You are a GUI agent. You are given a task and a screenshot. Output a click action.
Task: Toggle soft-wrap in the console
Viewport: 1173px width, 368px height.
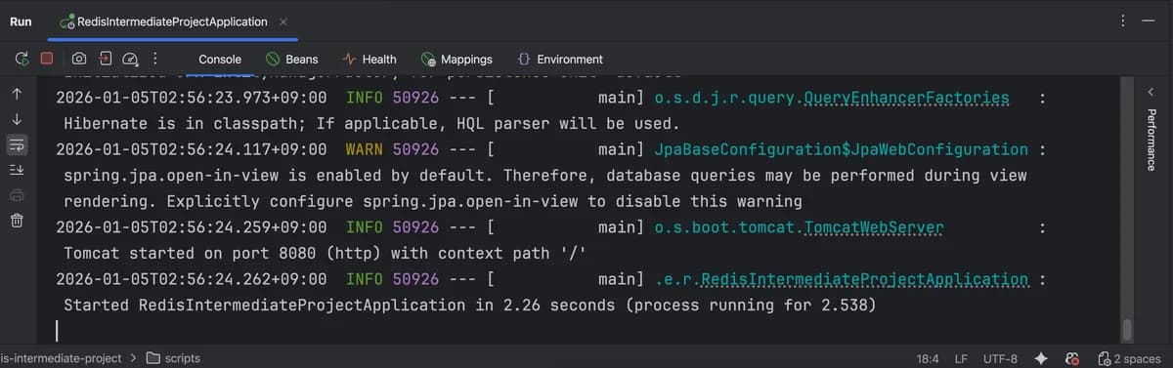click(17, 144)
